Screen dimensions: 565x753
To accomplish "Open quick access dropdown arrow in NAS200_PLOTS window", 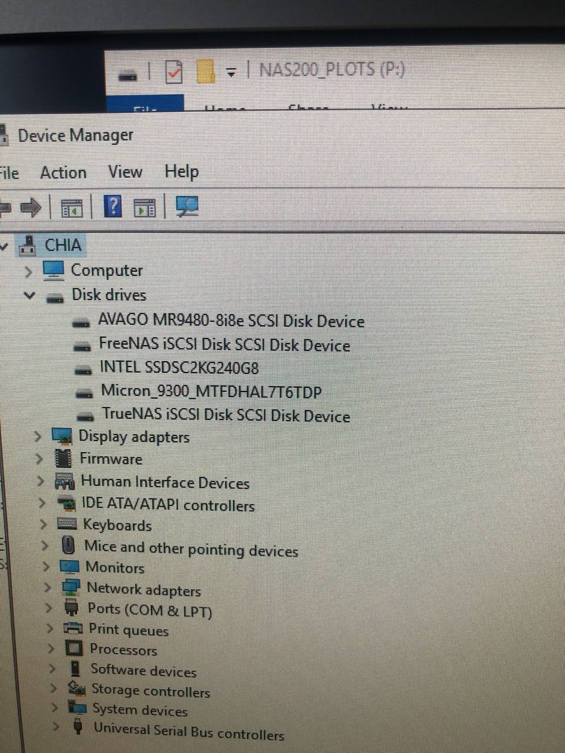I will 231,72.
